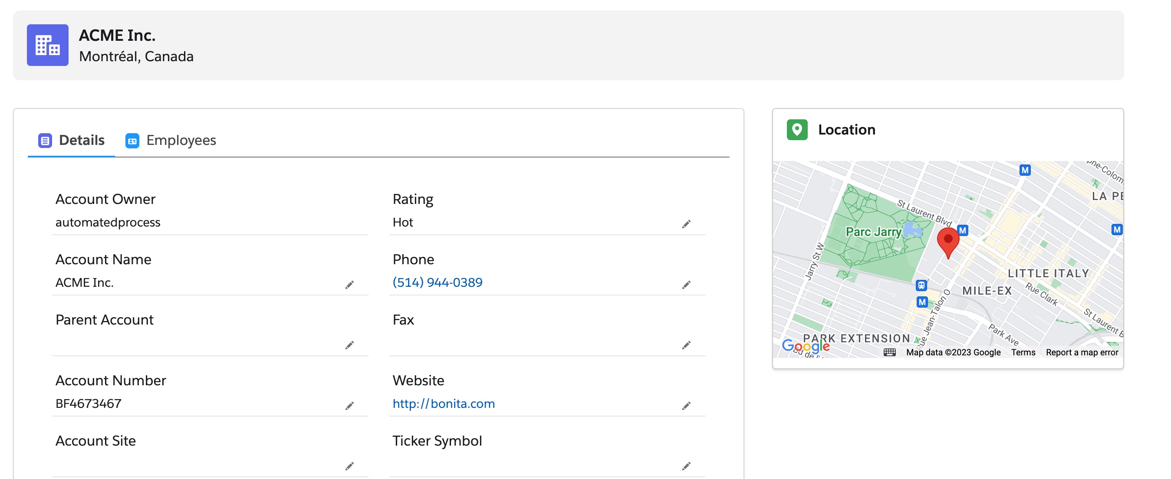
Task: Open the http://bonita.com website link
Action: [x=443, y=404]
